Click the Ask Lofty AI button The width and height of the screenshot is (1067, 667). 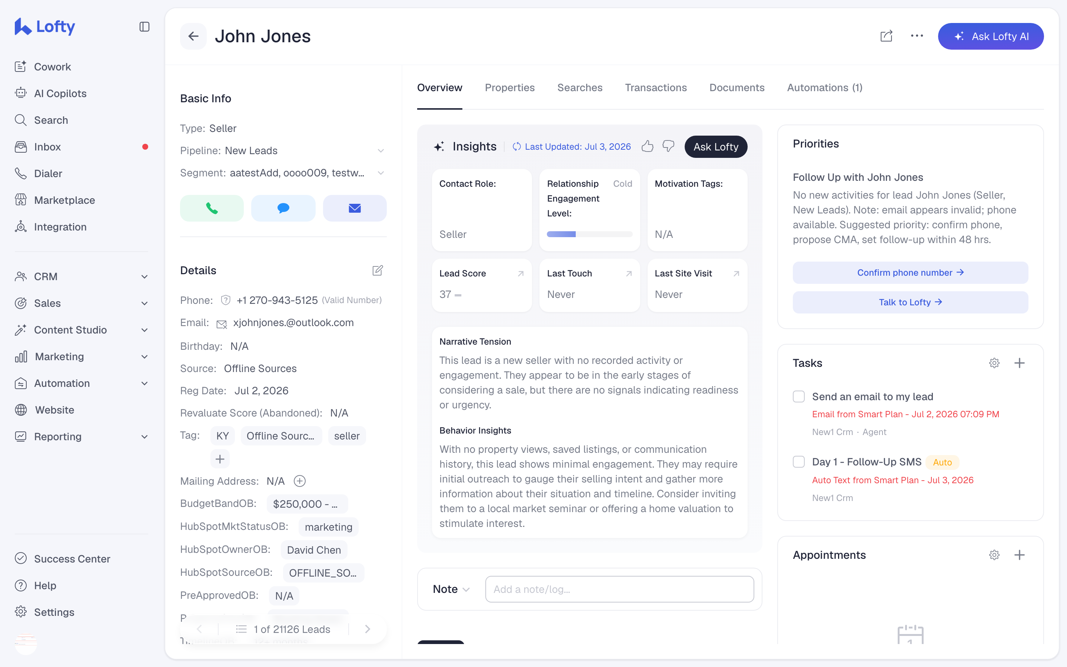click(x=990, y=36)
